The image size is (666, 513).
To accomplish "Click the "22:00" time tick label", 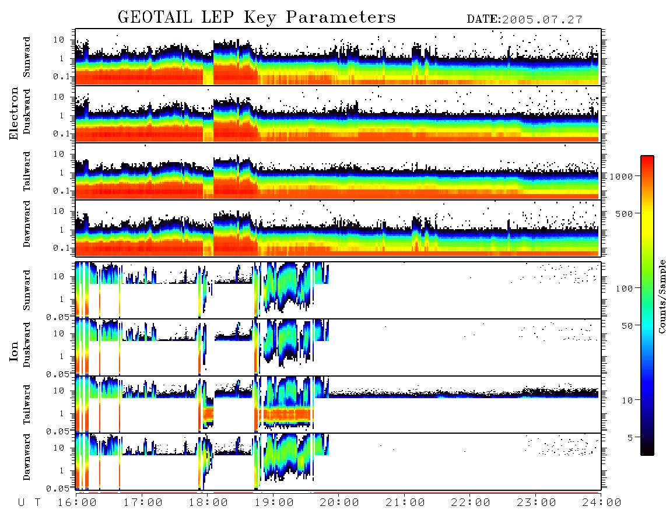I will click(x=471, y=503).
